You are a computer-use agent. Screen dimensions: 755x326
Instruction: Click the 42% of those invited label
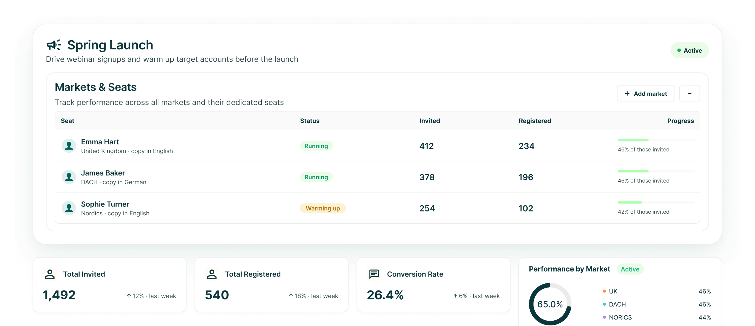pyautogui.click(x=643, y=212)
